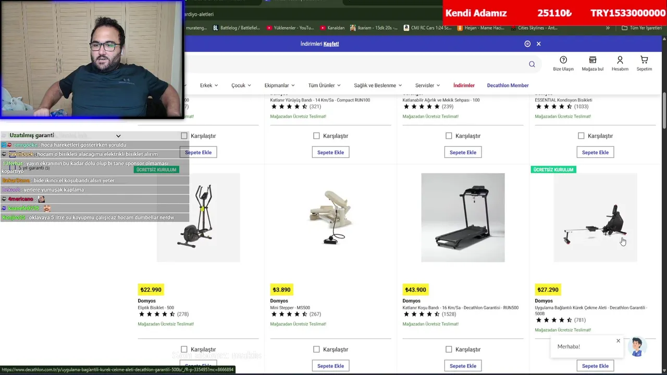Add Mini Stepper MS500 to cart

330,366
